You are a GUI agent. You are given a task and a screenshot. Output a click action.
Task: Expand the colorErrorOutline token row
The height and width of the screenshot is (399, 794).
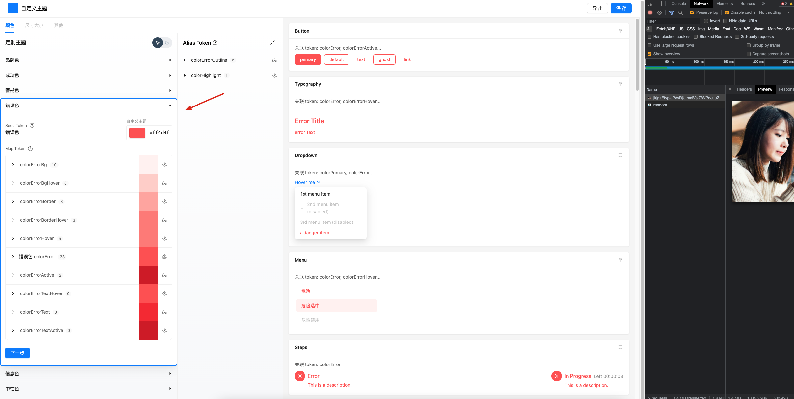(185, 60)
